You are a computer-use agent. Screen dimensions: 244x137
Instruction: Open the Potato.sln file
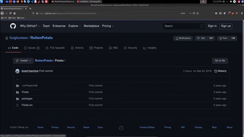point(27,105)
